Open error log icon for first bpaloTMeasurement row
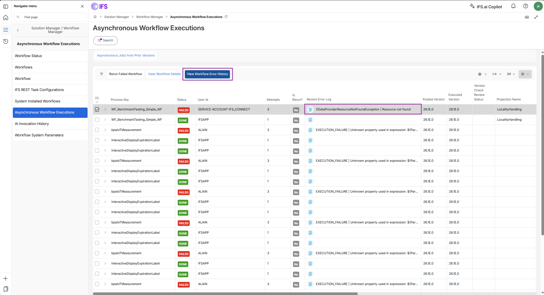Viewport: 544px width, 295px height. coord(310,130)
